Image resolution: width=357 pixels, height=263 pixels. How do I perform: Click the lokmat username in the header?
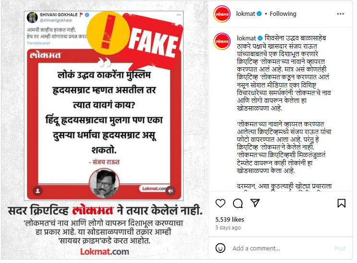click(x=246, y=14)
